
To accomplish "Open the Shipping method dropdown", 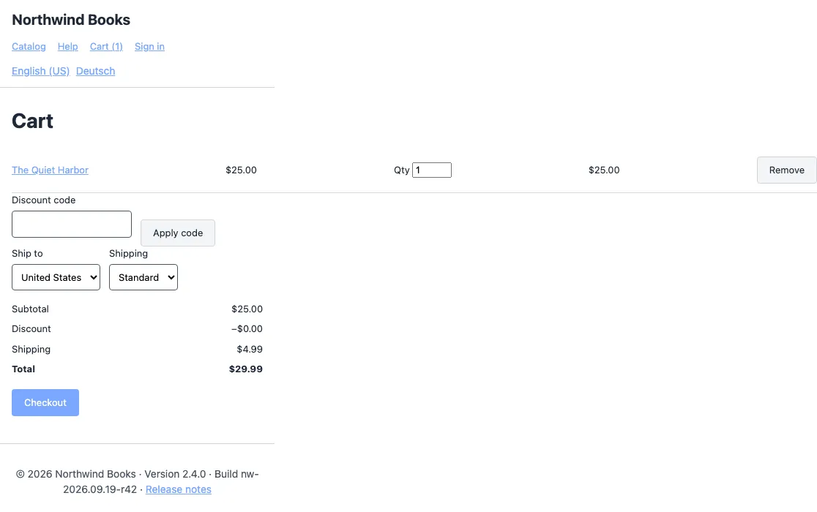I will [x=143, y=277].
